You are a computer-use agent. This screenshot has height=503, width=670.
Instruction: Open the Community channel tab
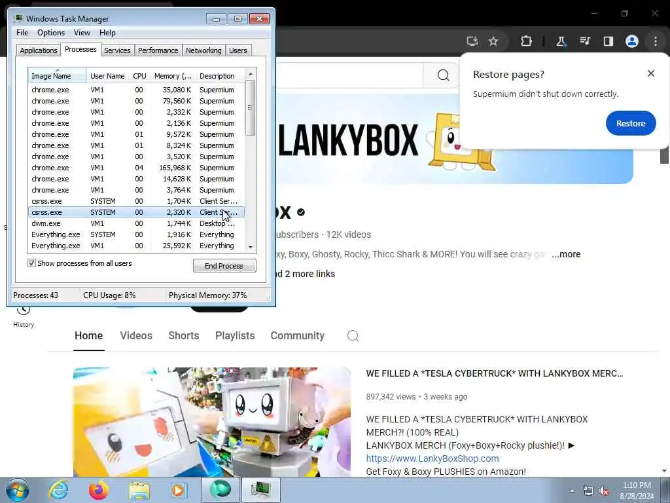[298, 336]
